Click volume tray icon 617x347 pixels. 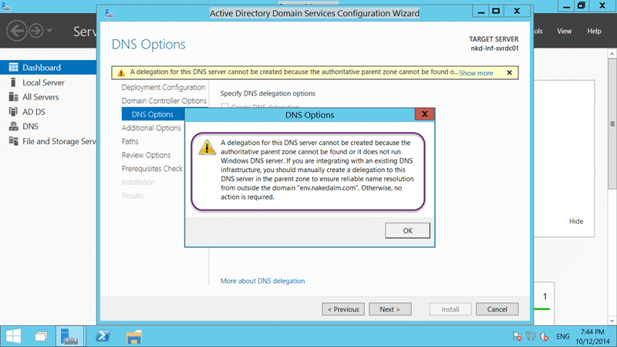[545, 336]
